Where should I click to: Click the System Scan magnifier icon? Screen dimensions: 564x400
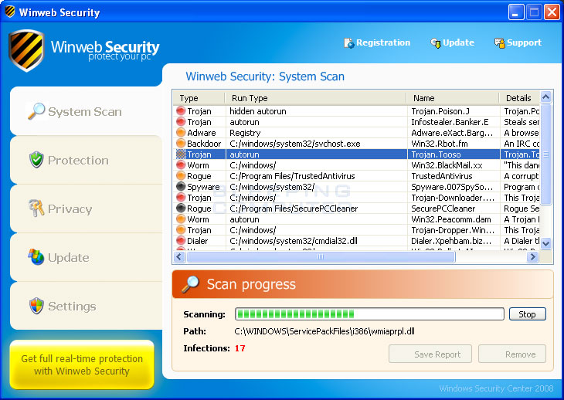point(36,111)
